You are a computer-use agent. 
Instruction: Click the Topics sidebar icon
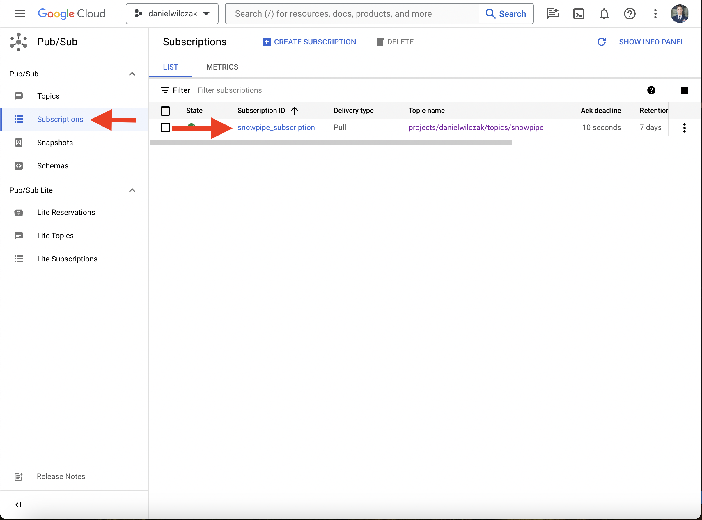tap(19, 96)
